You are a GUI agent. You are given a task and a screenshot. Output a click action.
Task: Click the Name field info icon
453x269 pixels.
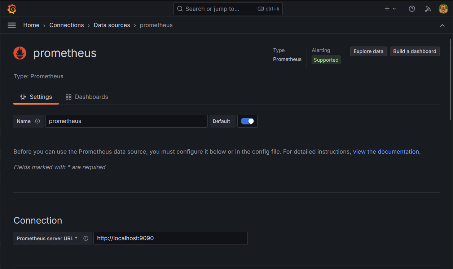(x=38, y=121)
